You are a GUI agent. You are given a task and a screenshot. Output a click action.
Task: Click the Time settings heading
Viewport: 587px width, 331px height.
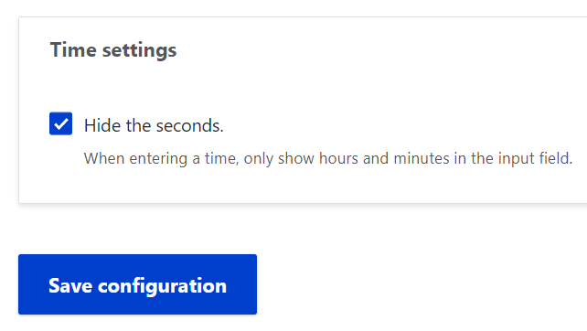pyautogui.click(x=113, y=49)
